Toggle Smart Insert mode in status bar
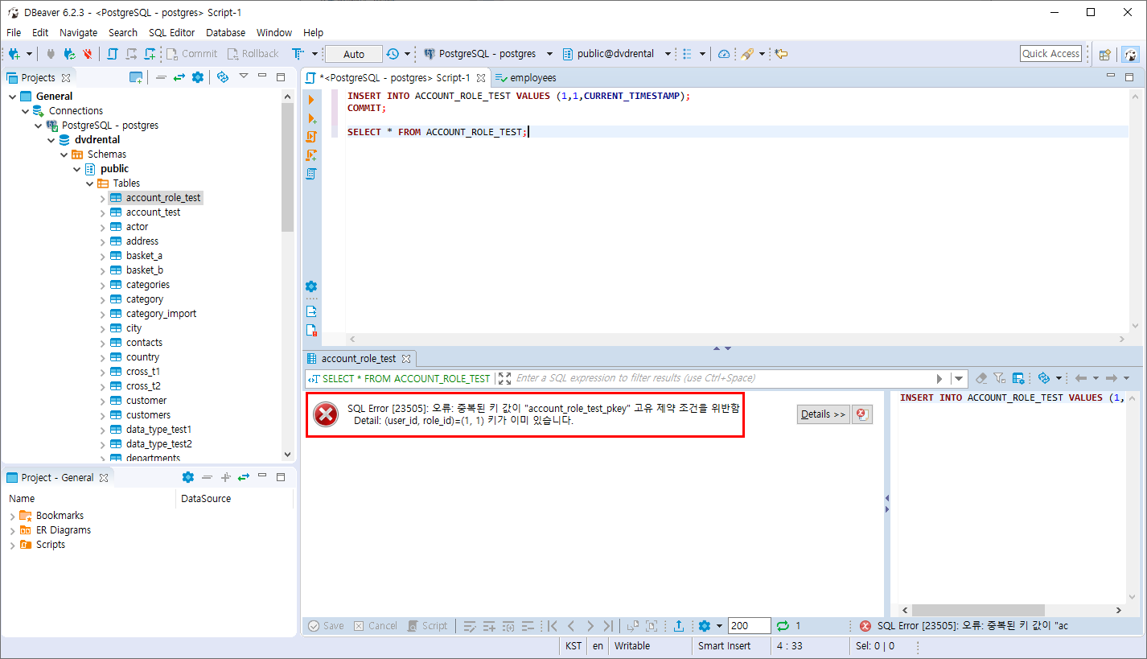The width and height of the screenshot is (1147, 659). point(724,646)
